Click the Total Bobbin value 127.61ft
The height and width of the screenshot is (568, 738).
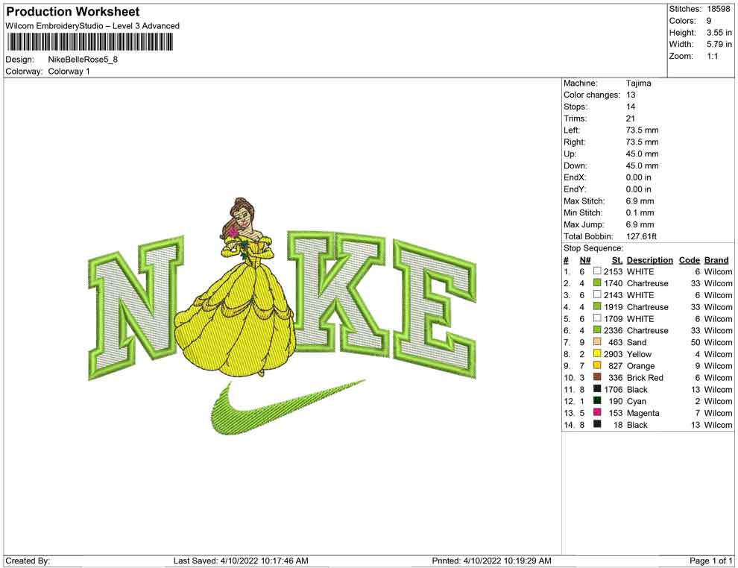(x=641, y=236)
